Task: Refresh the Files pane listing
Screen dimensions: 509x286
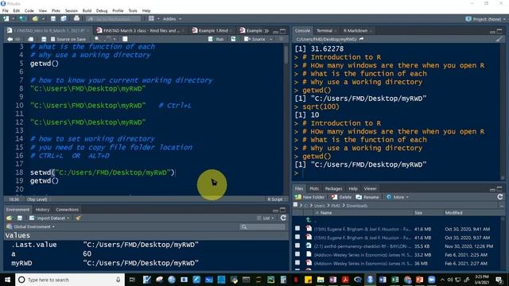Action: click(500, 197)
